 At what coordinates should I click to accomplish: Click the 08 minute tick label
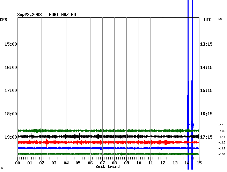[x=114, y=163]
